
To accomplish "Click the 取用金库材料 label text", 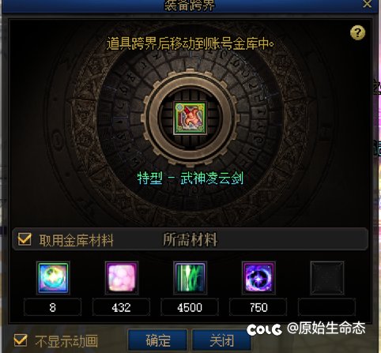I will click(x=76, y=240).
